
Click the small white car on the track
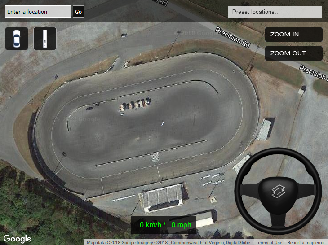[163, 124]
